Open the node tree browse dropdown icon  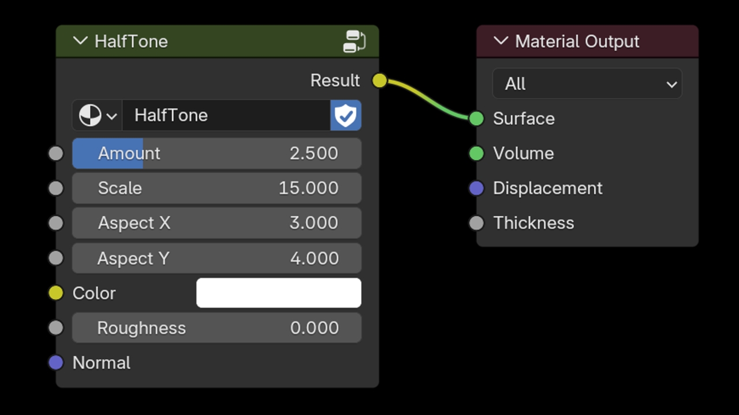[97, 115]
